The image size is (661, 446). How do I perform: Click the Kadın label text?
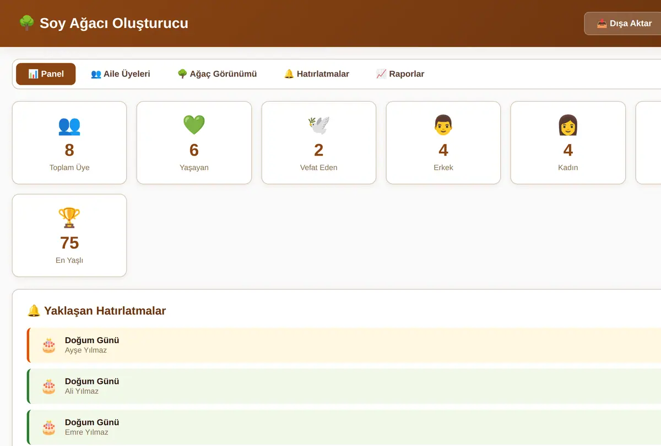568,168
